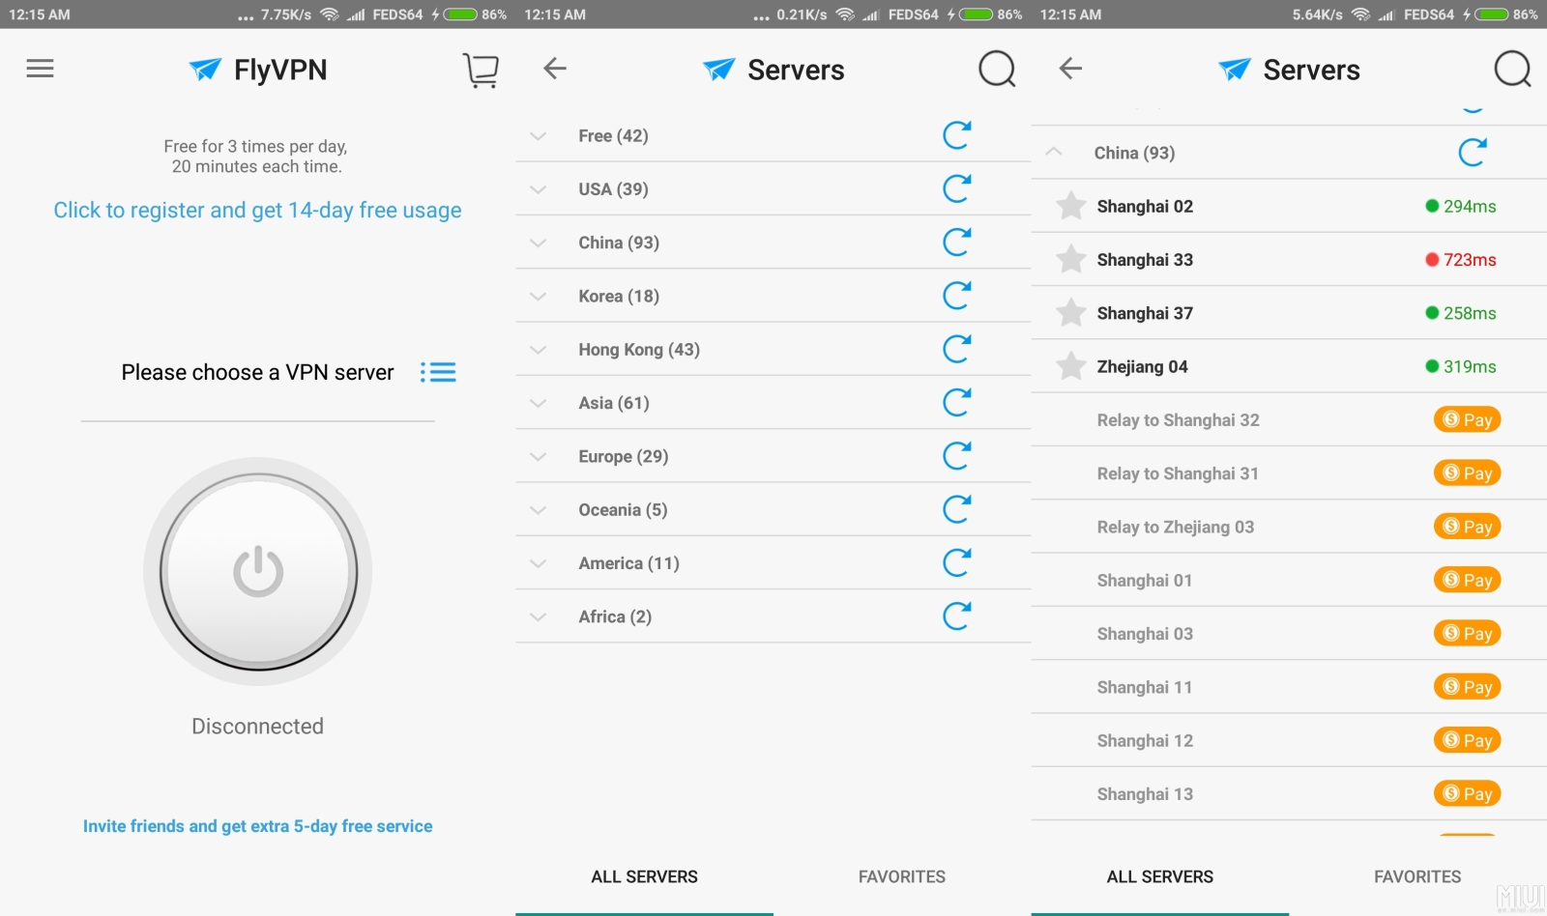
Task: Open 'Invite friends and get extra 5-day free service'
Action: 257,826
